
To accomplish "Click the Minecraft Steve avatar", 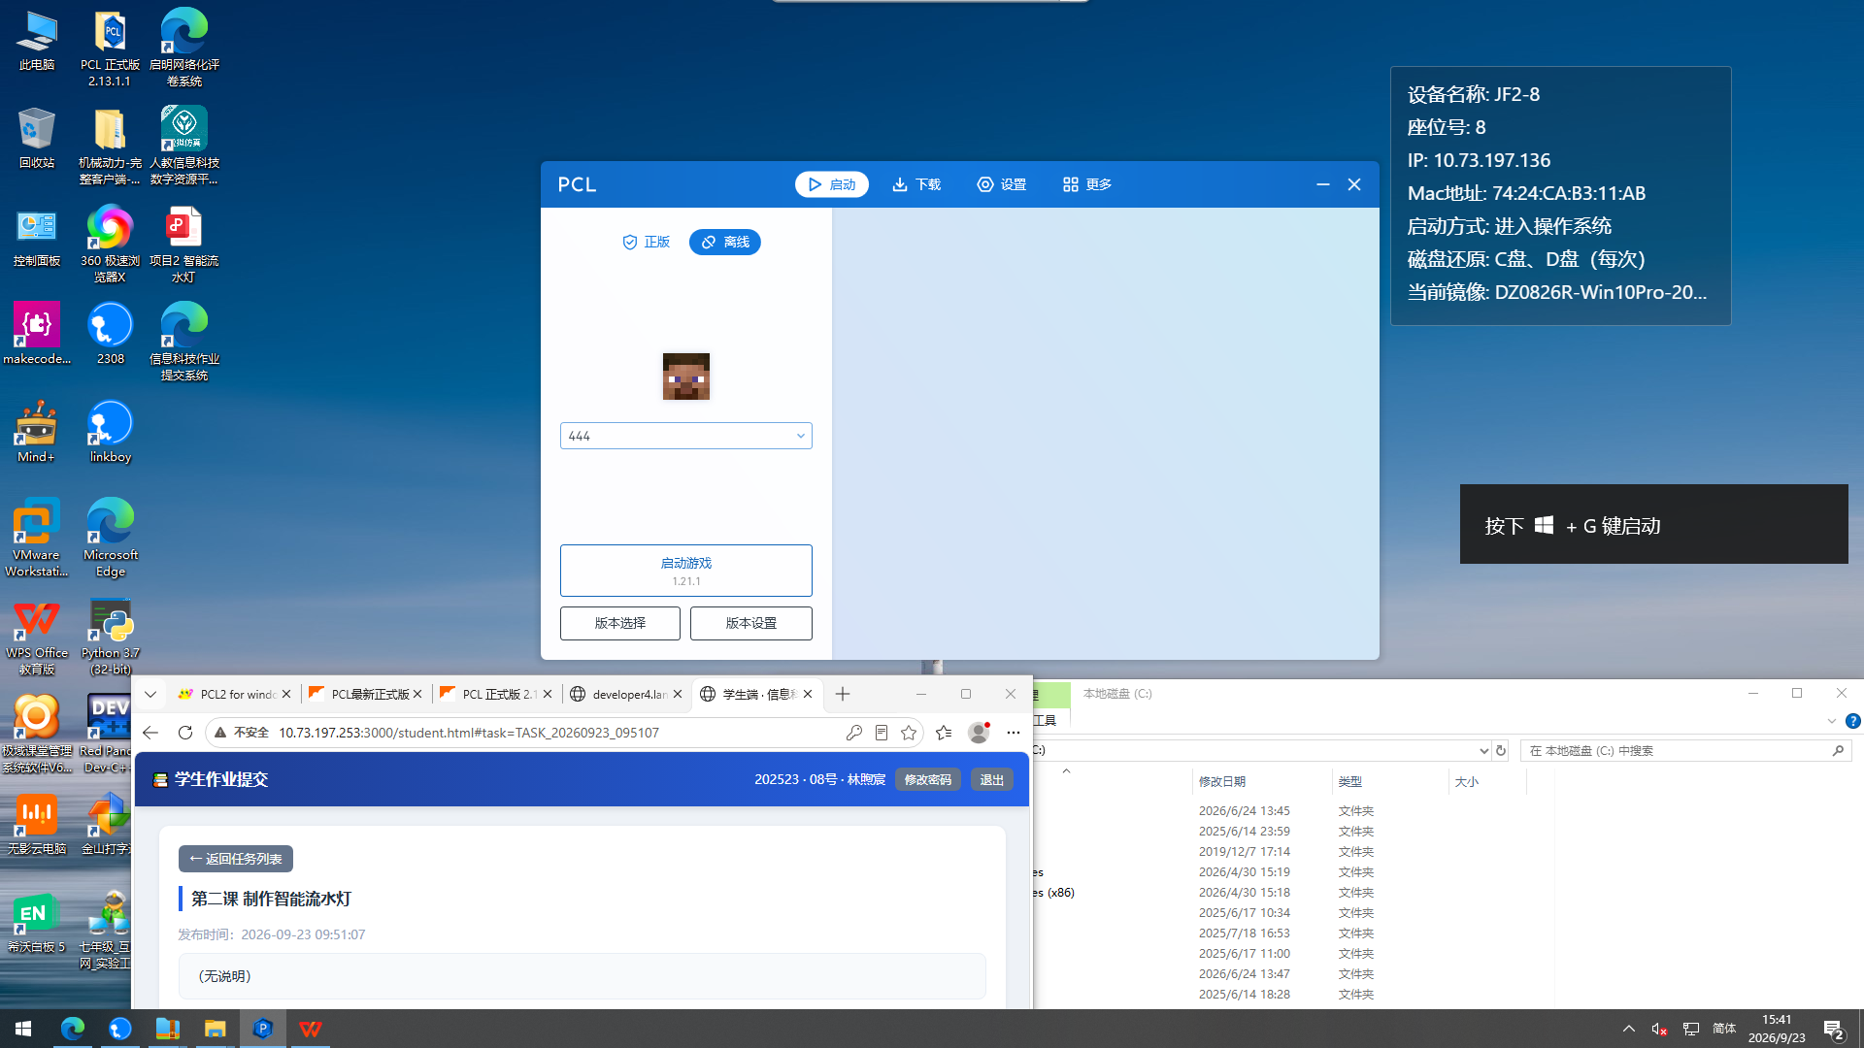I will [686, 377].
